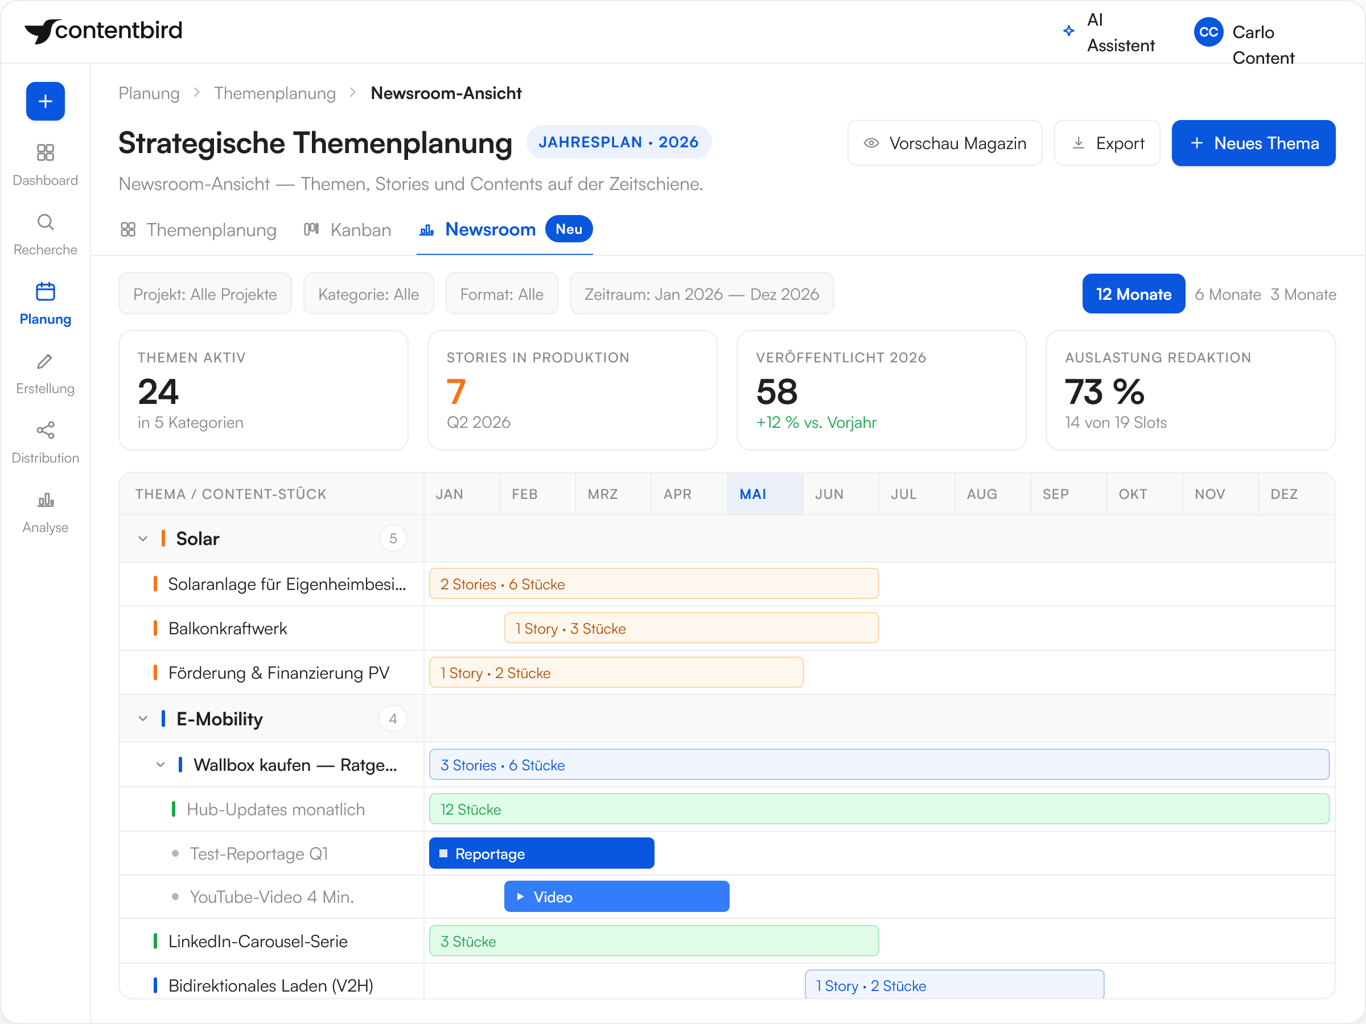This screenshot has width=1366, height=1024.
Task: Click the blue Reportage timeline bar
Action: tap(542, 854)
